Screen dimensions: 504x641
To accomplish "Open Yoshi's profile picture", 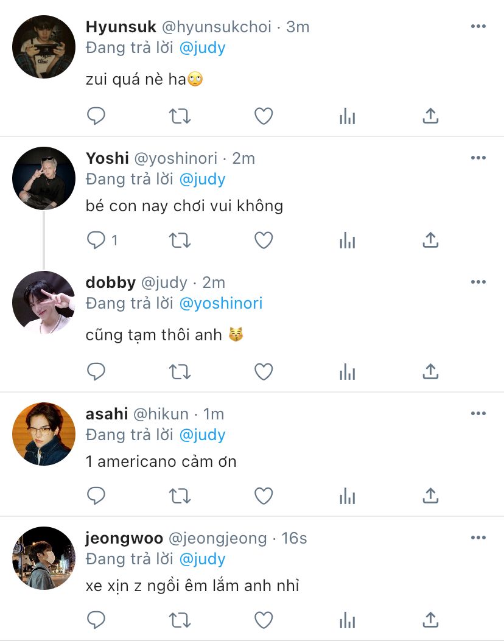I will click(x=44, y=178).
